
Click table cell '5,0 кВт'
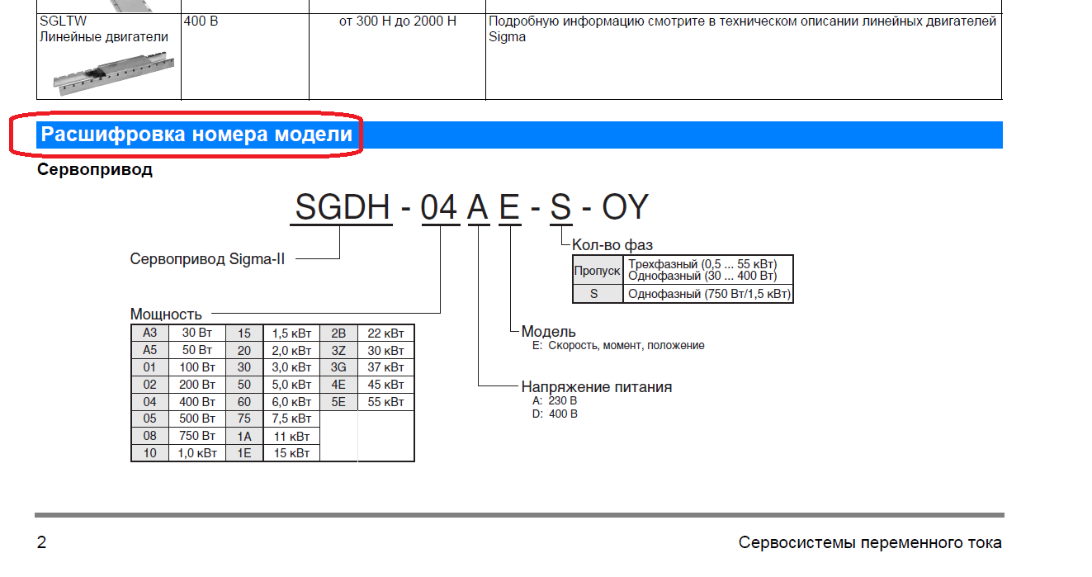point(292,385)
